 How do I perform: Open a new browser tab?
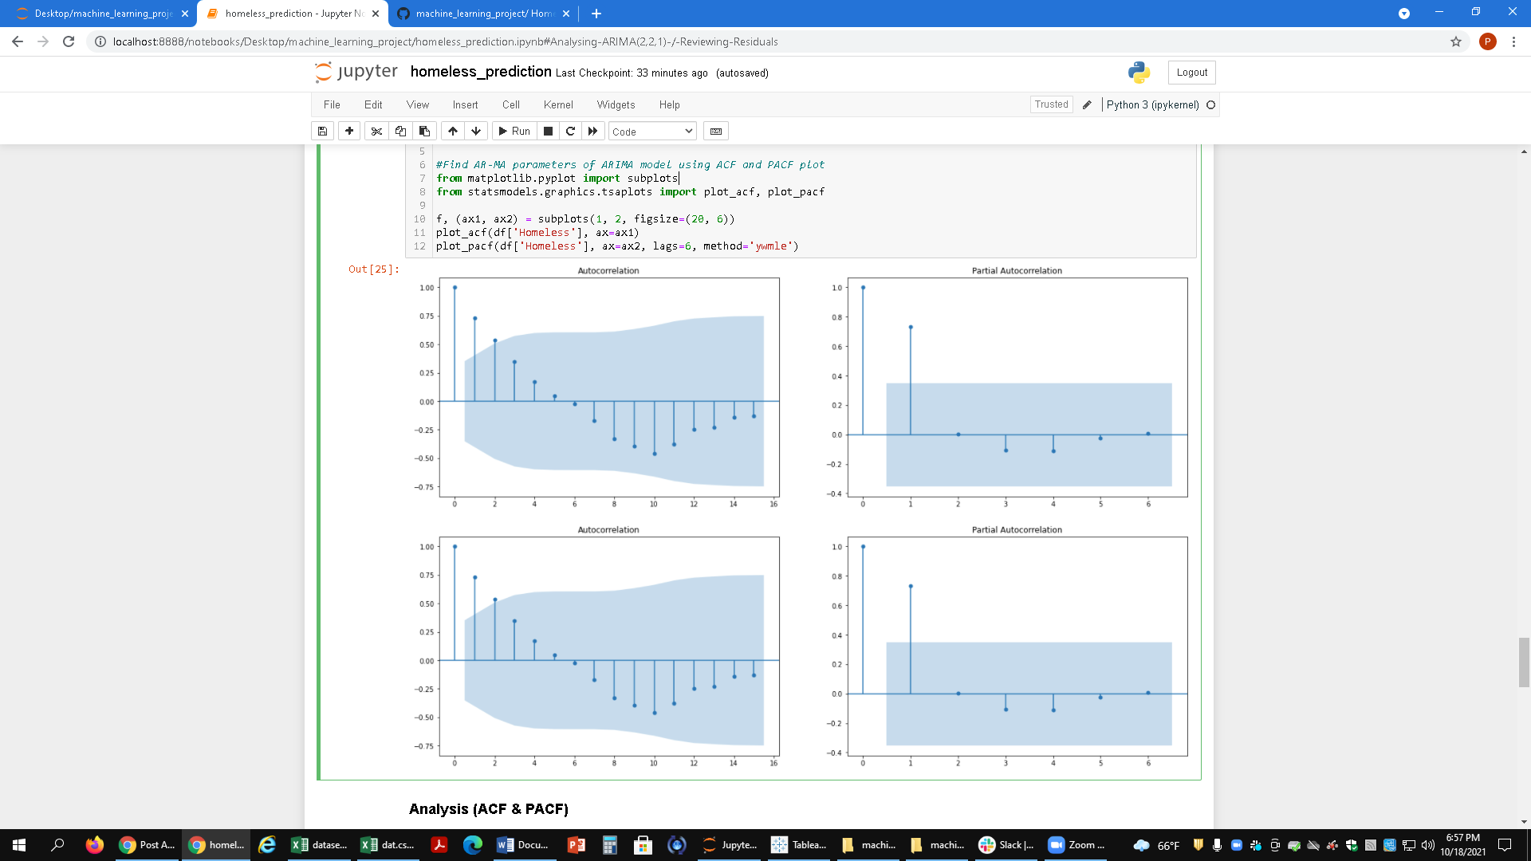point(596,14)
